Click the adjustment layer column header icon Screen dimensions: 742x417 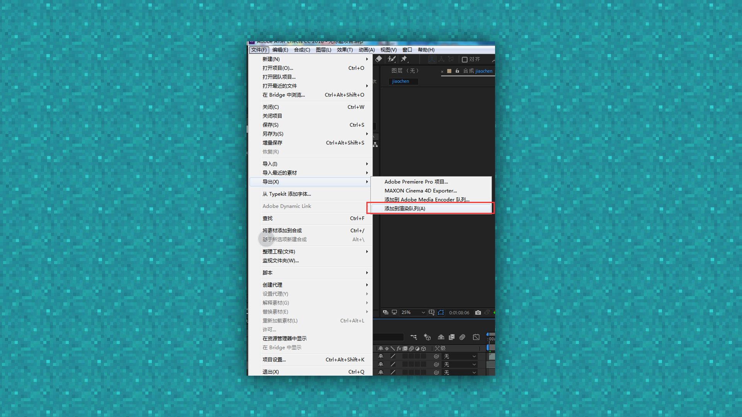tap(417, 348)
